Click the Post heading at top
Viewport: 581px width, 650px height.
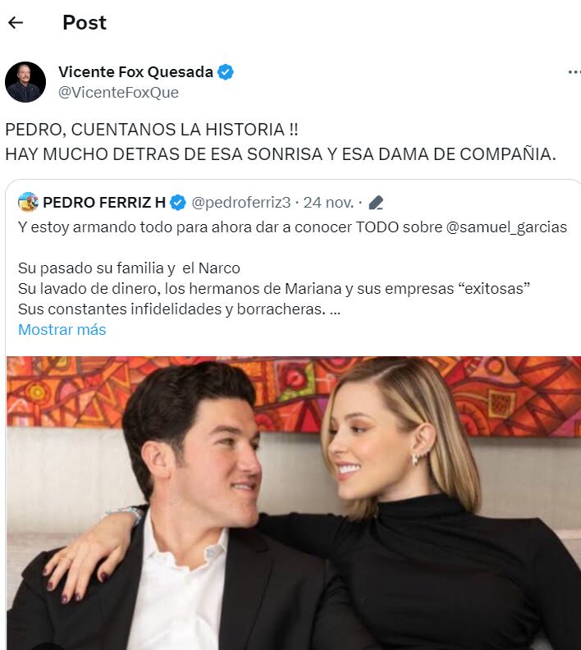coord(85,22)
